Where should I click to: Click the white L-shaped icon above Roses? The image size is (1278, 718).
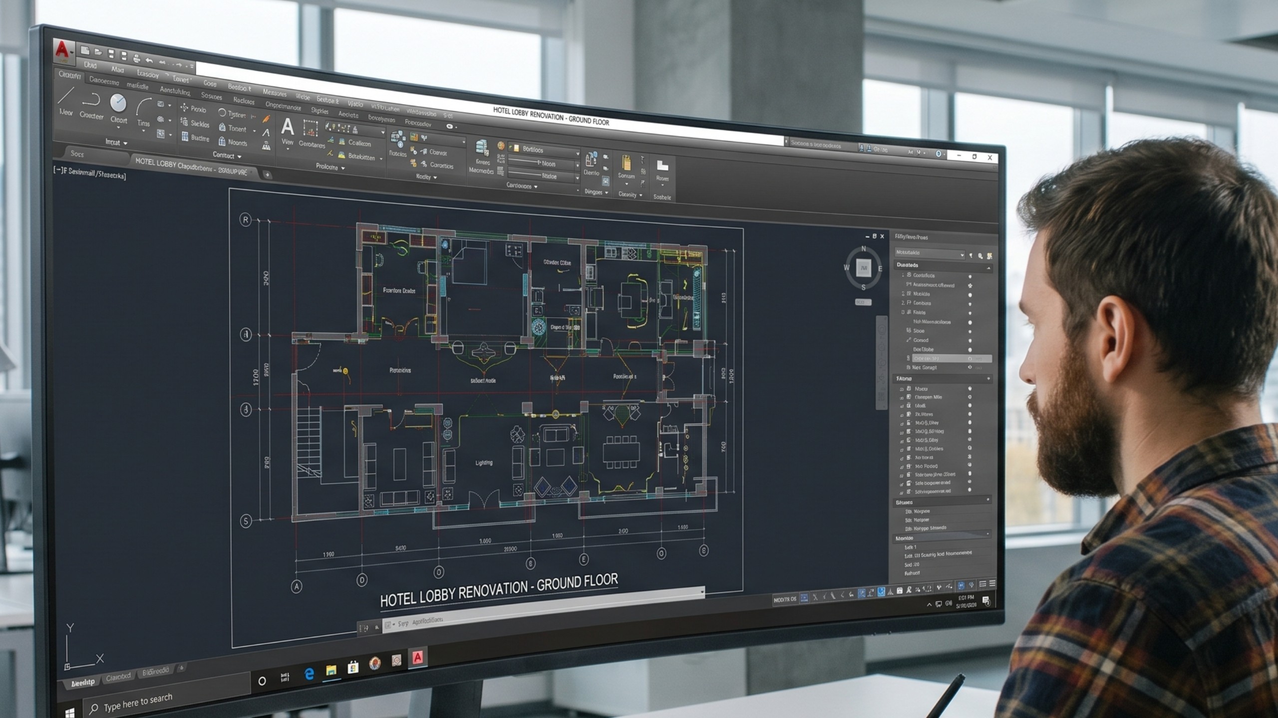tap(662, 166)
